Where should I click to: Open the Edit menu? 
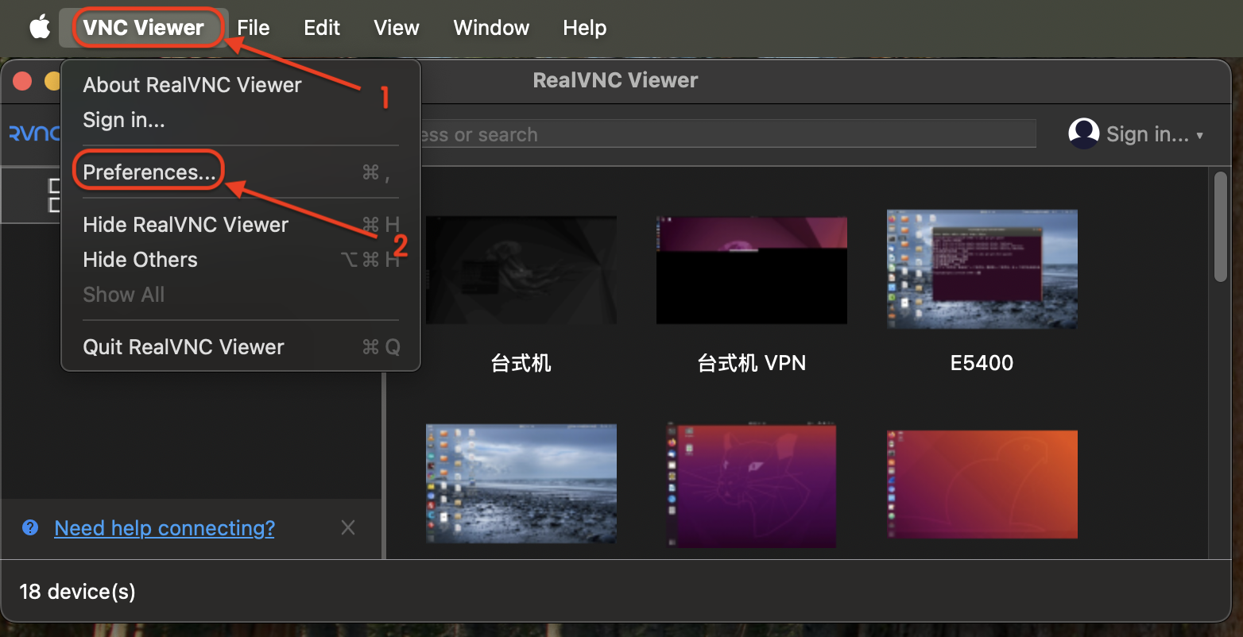click(322, 28)
